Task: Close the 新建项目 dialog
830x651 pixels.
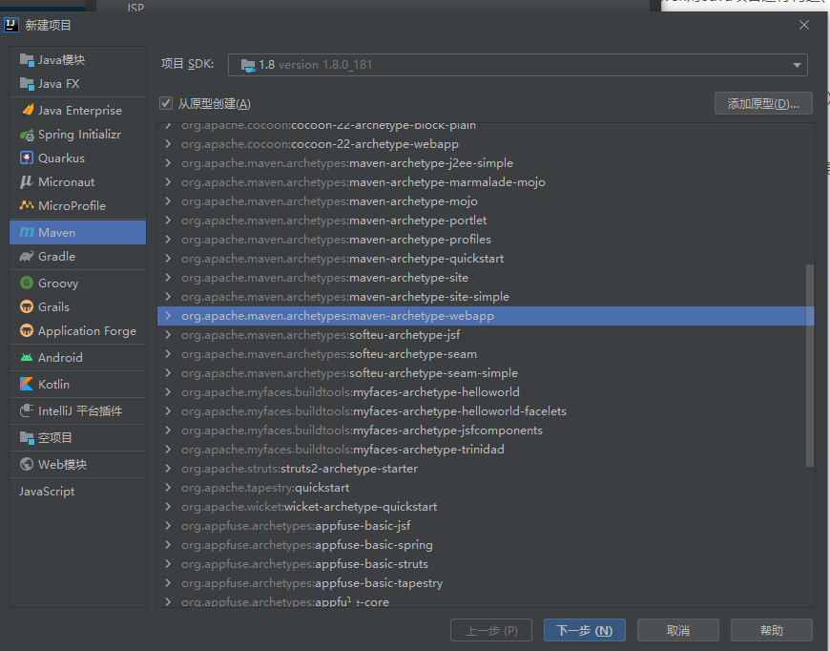Action: (804, 25)
